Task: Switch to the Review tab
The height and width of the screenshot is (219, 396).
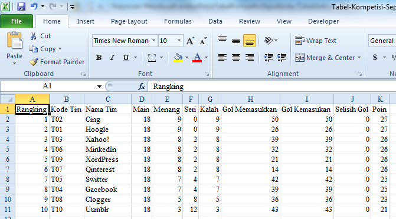Action: 250,21
